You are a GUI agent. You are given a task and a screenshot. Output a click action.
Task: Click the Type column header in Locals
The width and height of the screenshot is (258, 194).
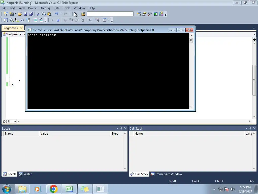[117, 134]
